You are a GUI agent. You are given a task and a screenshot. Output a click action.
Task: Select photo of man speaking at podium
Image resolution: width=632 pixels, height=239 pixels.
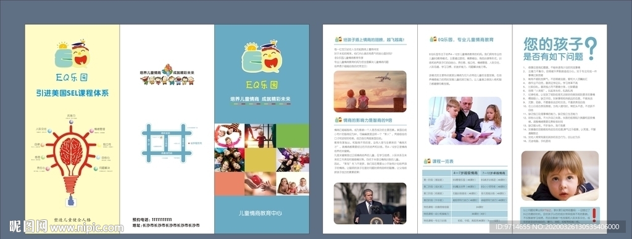click(x=370, y=204)
